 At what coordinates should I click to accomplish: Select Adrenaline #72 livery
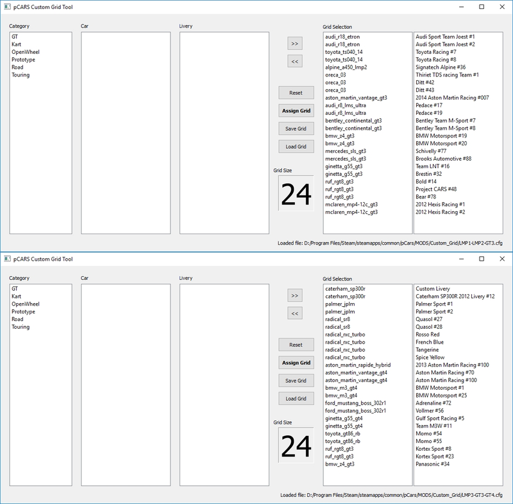tap(433, 403)
